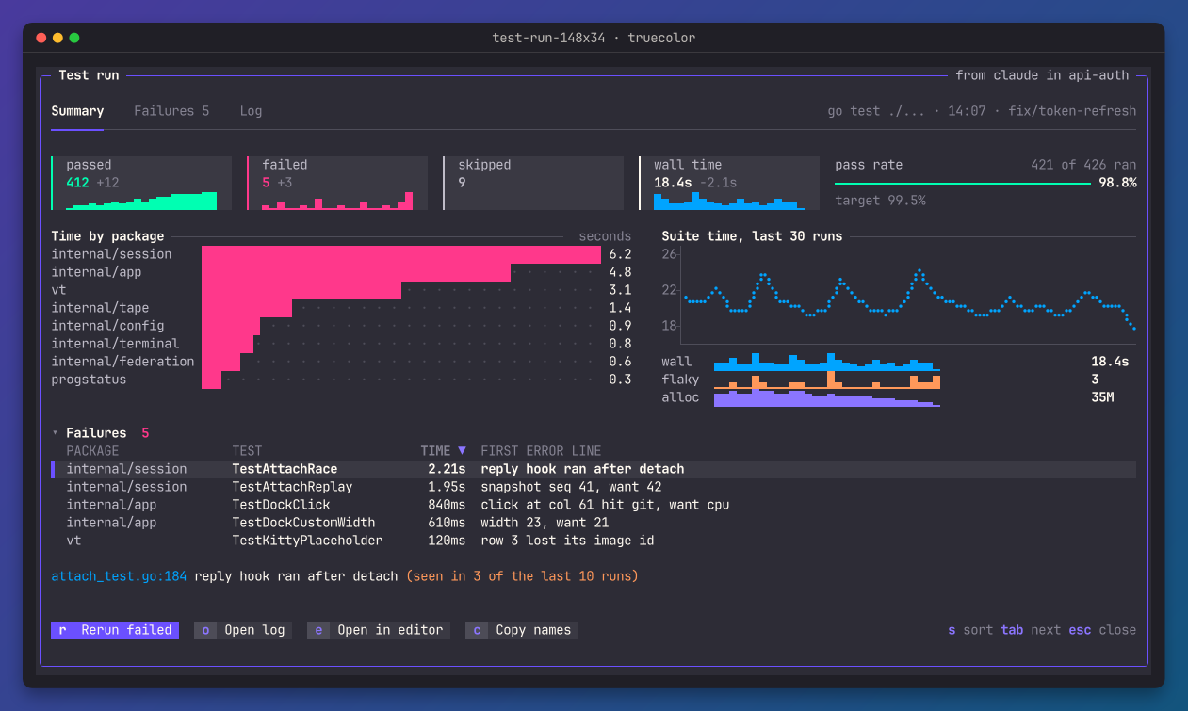Click the 2.21s time cell
This screenshot has width=1188, height=711.
[x=447, y=469]
